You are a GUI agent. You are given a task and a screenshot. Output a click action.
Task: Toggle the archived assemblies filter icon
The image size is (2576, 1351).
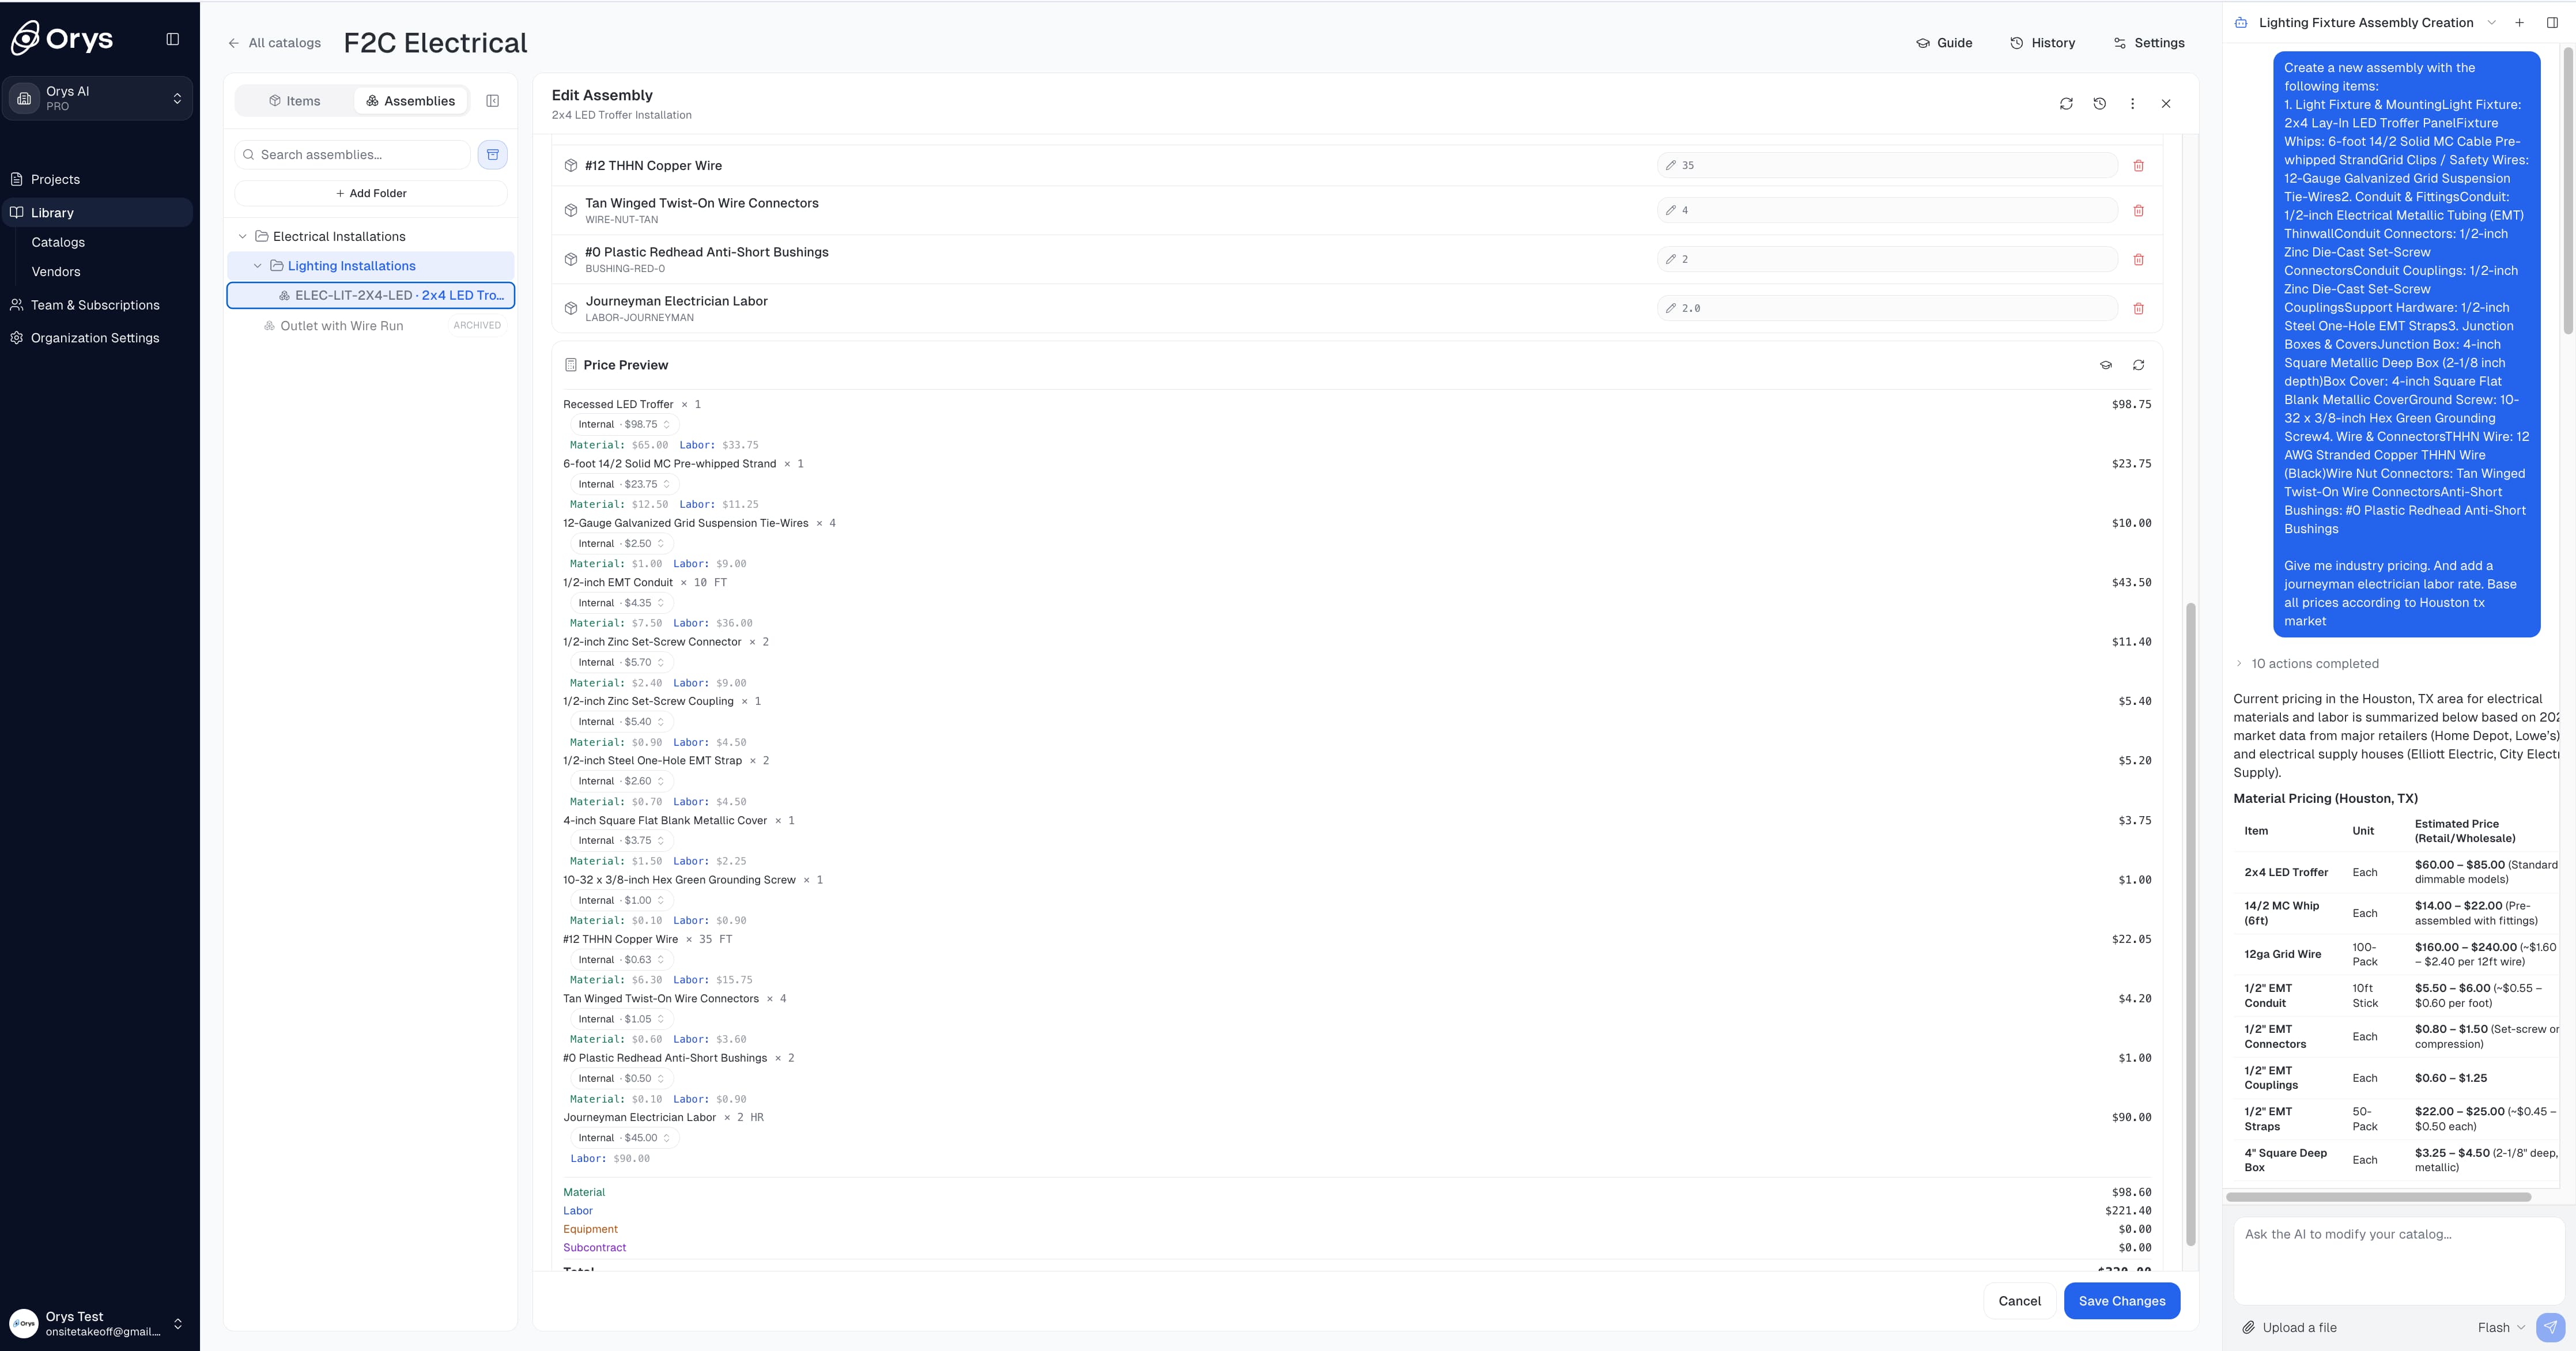[493, 155]
